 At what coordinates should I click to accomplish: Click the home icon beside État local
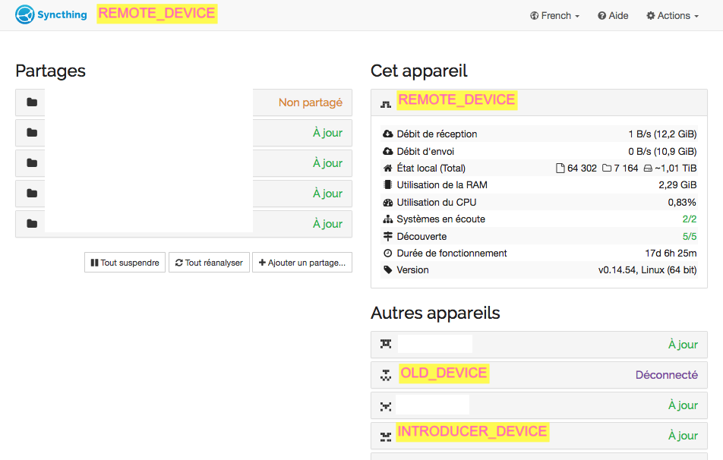[388, 169]
